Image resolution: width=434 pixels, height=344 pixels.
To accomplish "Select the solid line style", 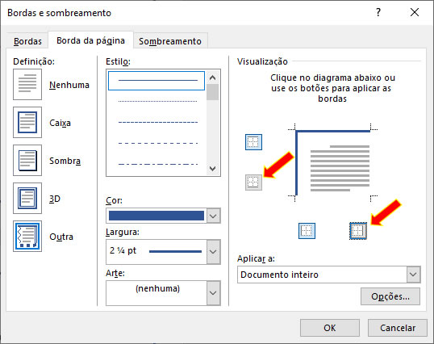I will pos(156,81).
